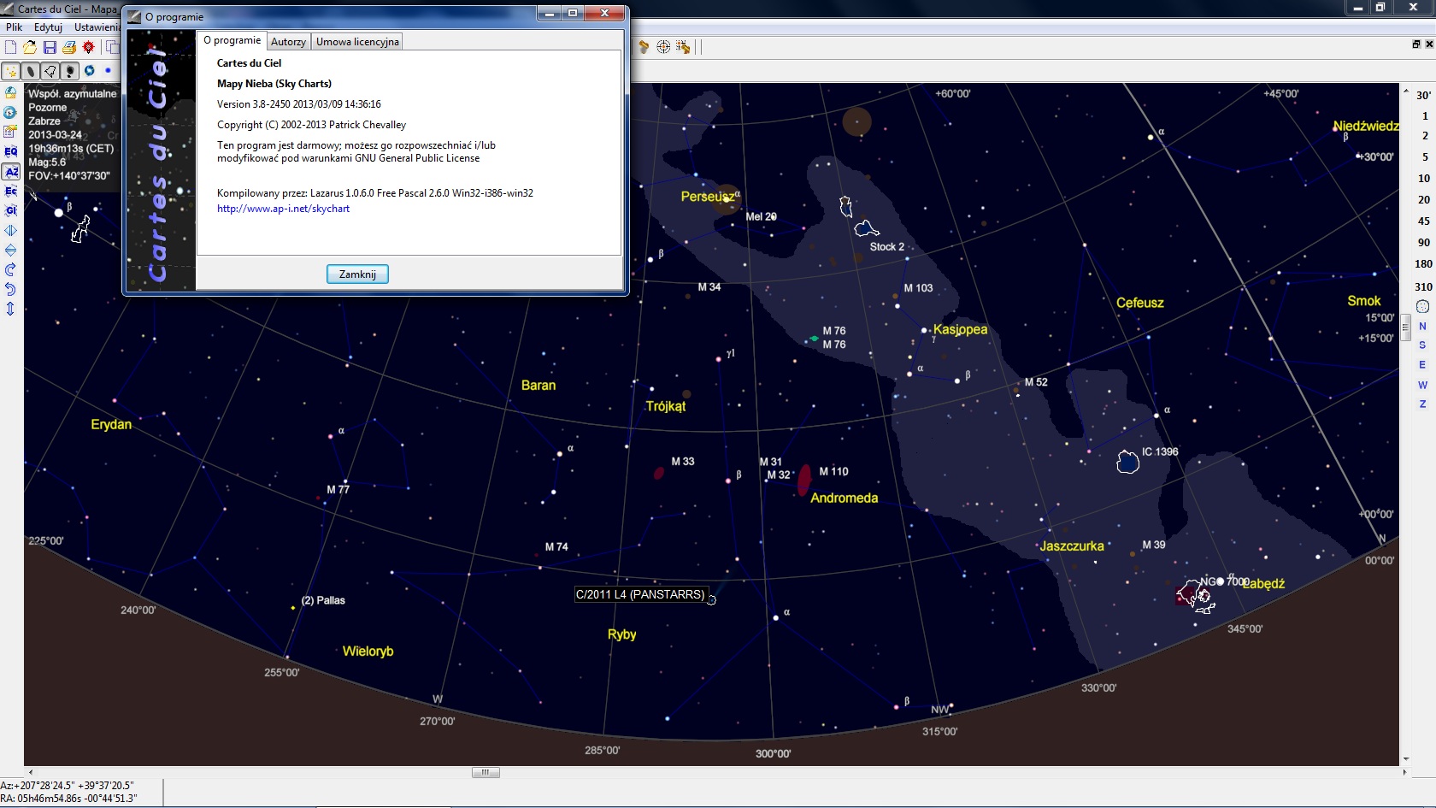Toggle the Milky Way or pictures display button
The height and width of the screenshot is (808, 1436).
70,71
